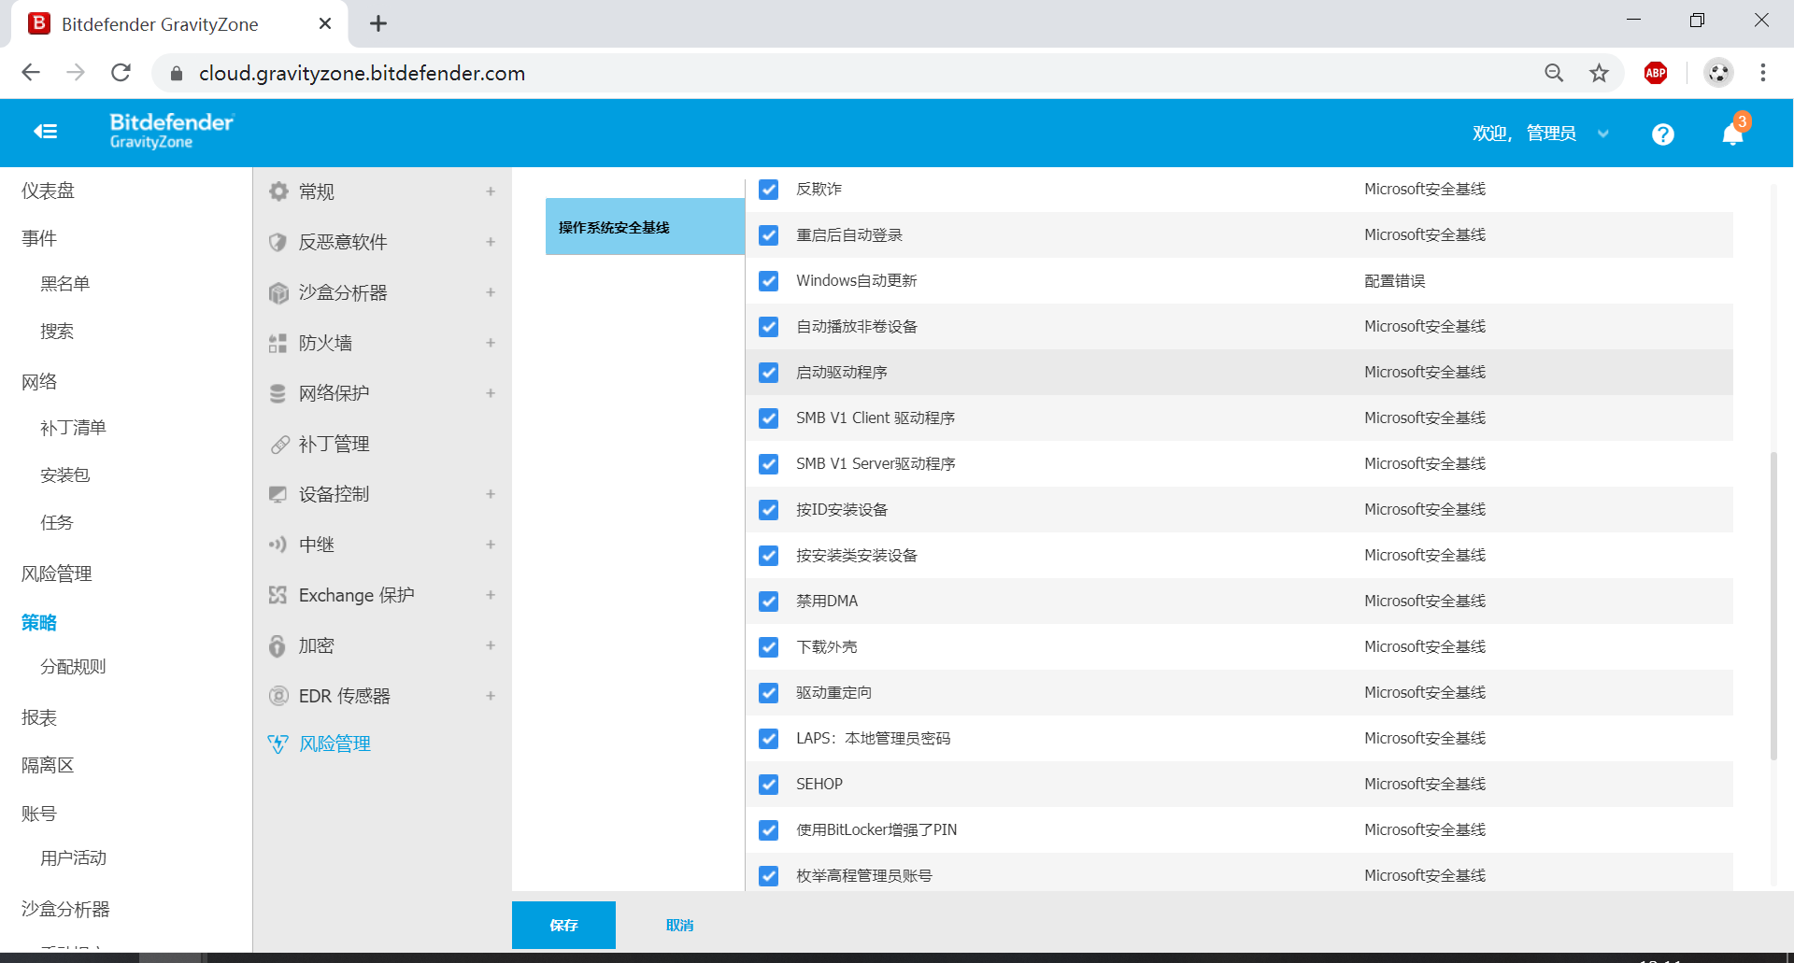This screenshot has height=963, width=1794.
Task: Open the 欢迎, 管理员 user dropdown
Action: 1541,134
